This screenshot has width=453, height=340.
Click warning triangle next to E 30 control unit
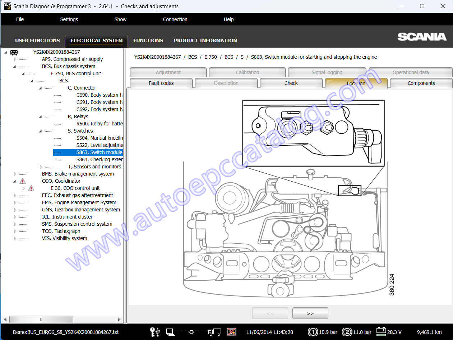[31, 188]
